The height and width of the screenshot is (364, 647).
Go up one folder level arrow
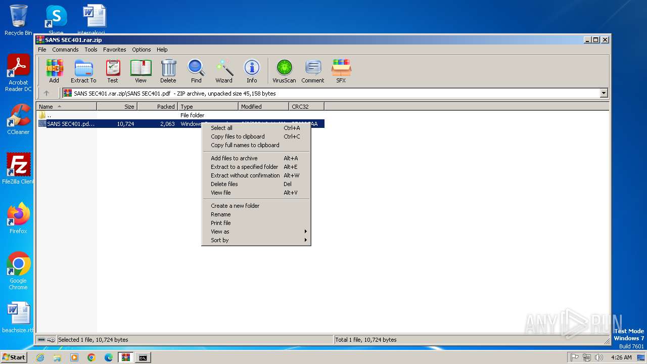pyautogui.click(x=47, y=93)
